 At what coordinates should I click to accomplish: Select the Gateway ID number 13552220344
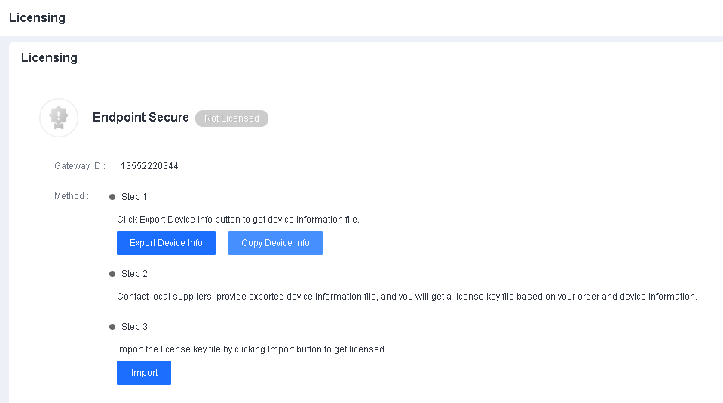click(149, 166)
